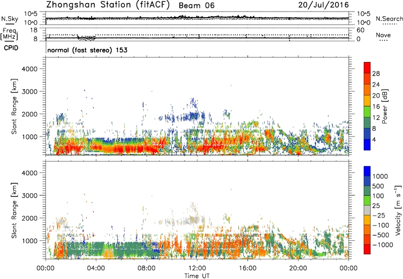Click blue scatter near 2000 km at noon in power panel
This screenshot has width=403, height=279.
click(194, 117)
